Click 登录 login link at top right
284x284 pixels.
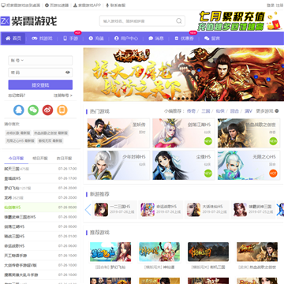(271, 6)
